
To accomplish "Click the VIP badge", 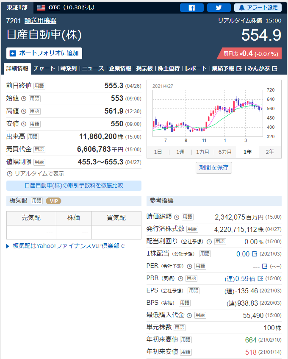I will pos(53,201).
